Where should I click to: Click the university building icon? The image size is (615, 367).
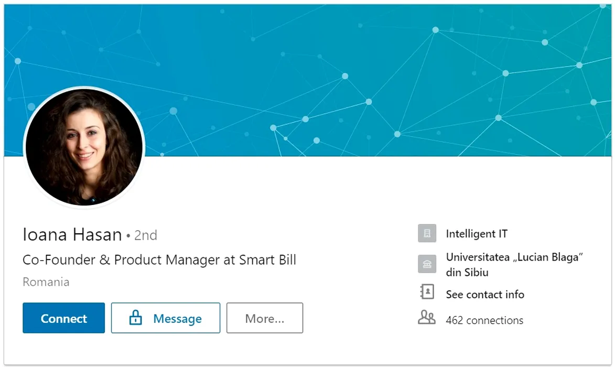[427, 264]
